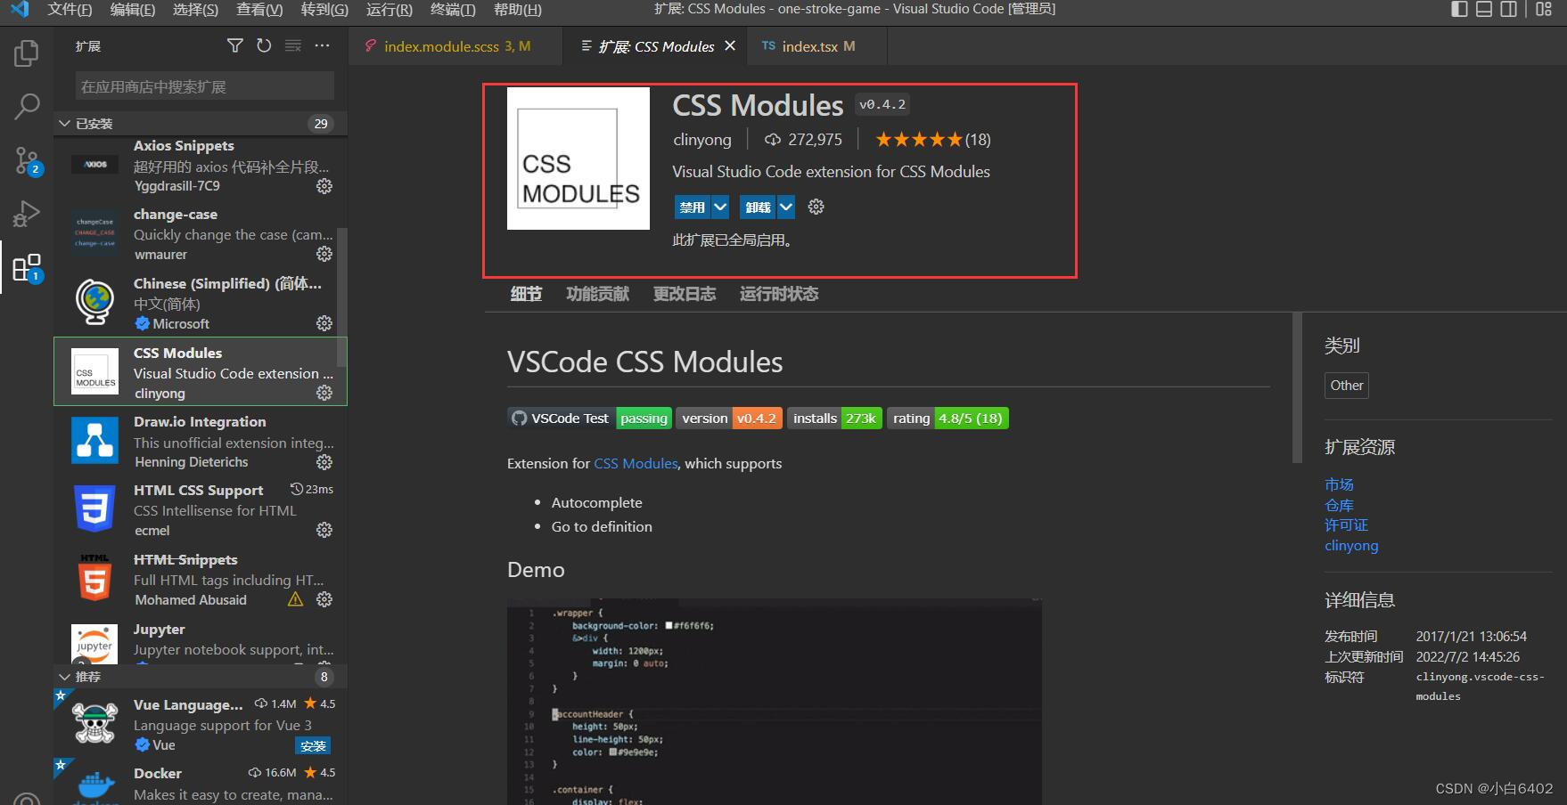The width and height of the screenshot is (1567, 805).
Task: Click the 卸载 uninstall button
Action: tap(758, 207)
